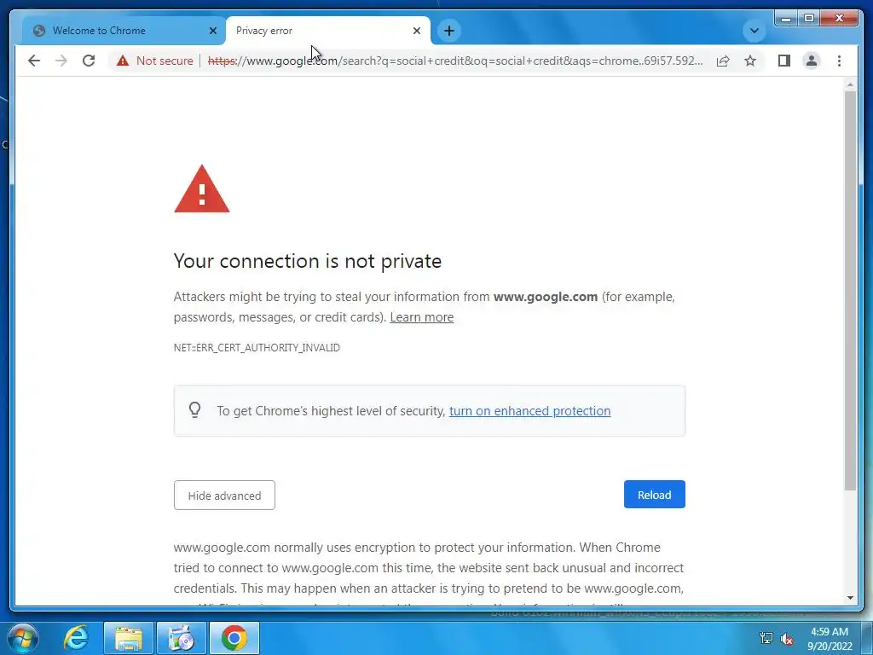Open the profile avatar menu
Image resolution: width=873 pixels, height=655 pixels.
[x=812, y=61]
